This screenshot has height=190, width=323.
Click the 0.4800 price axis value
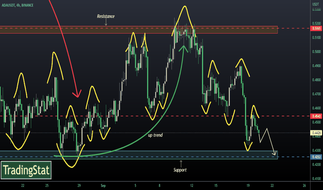(316, 80)
